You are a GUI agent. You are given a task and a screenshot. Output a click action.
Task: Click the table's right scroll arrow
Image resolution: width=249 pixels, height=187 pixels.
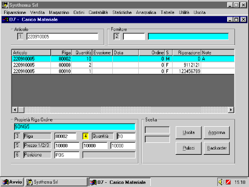click(x=231, y=110)
